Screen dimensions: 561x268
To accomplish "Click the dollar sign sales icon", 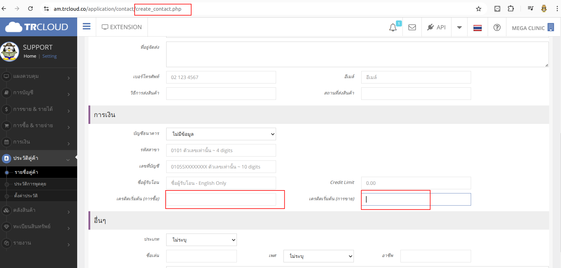I will 6,109.
